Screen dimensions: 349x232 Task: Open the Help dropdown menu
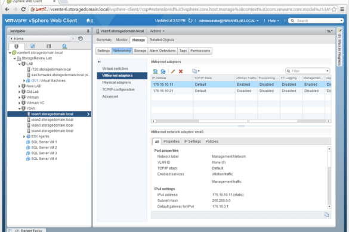tap(273, 21)
